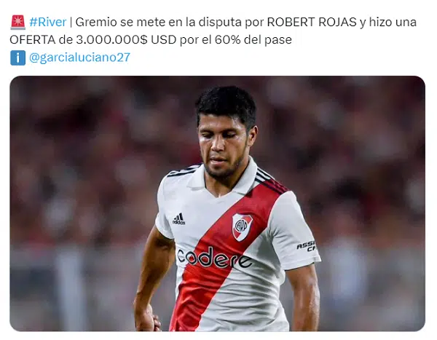437x340 pixels.
Task: Click the blue information emoji icon
Action: pos(17,58)
